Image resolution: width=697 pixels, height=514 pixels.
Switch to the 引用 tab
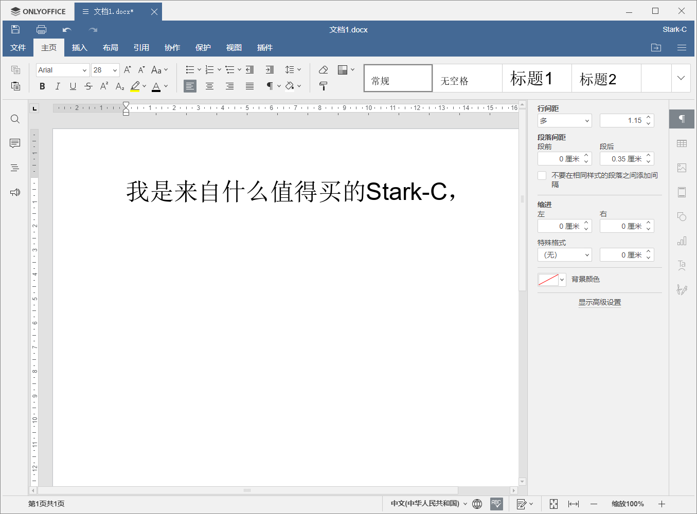tap(141, 48)
